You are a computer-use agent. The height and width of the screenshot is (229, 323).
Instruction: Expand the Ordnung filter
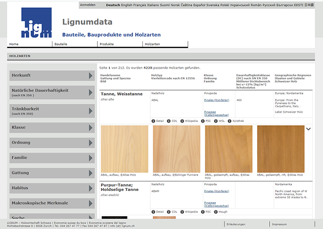52,143
